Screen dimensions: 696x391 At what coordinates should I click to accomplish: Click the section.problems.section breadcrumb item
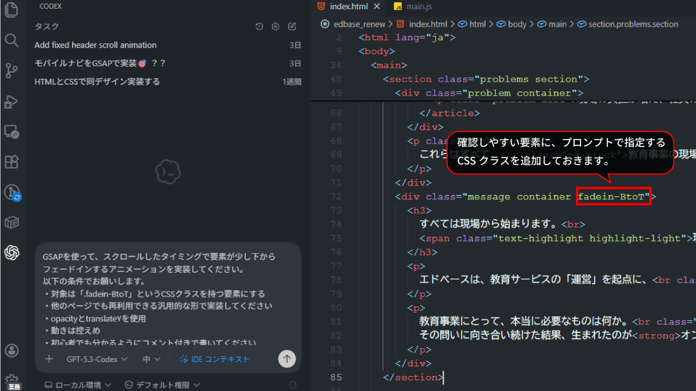[632, 24]
